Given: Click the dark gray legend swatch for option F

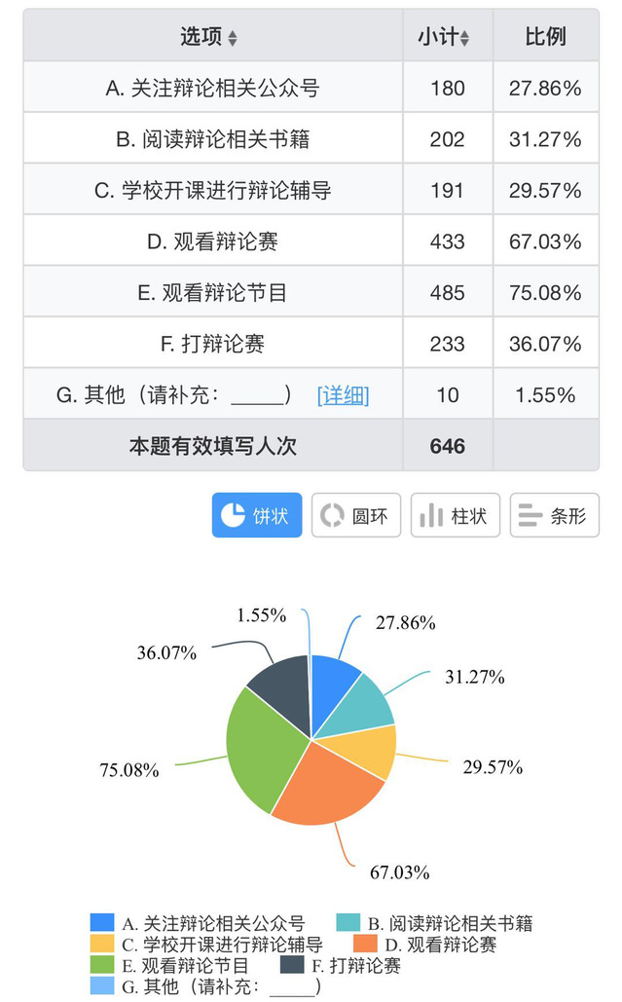Looking at the screenshot, I should (293, 965).
